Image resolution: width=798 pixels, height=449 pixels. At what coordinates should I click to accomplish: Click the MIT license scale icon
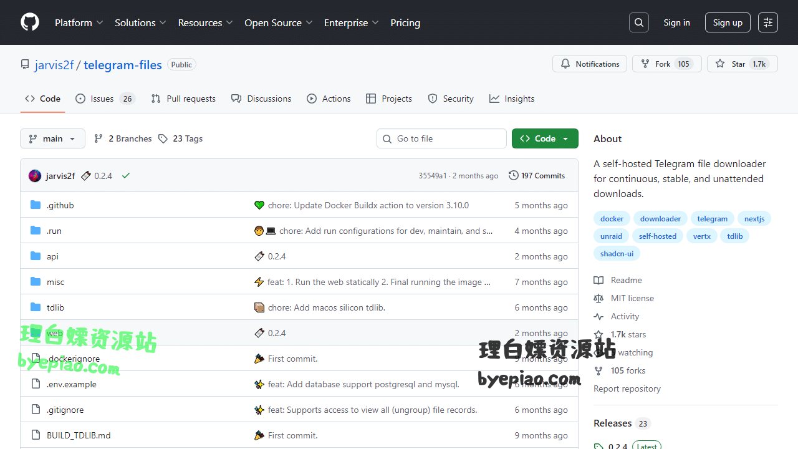tap(598, 298)
